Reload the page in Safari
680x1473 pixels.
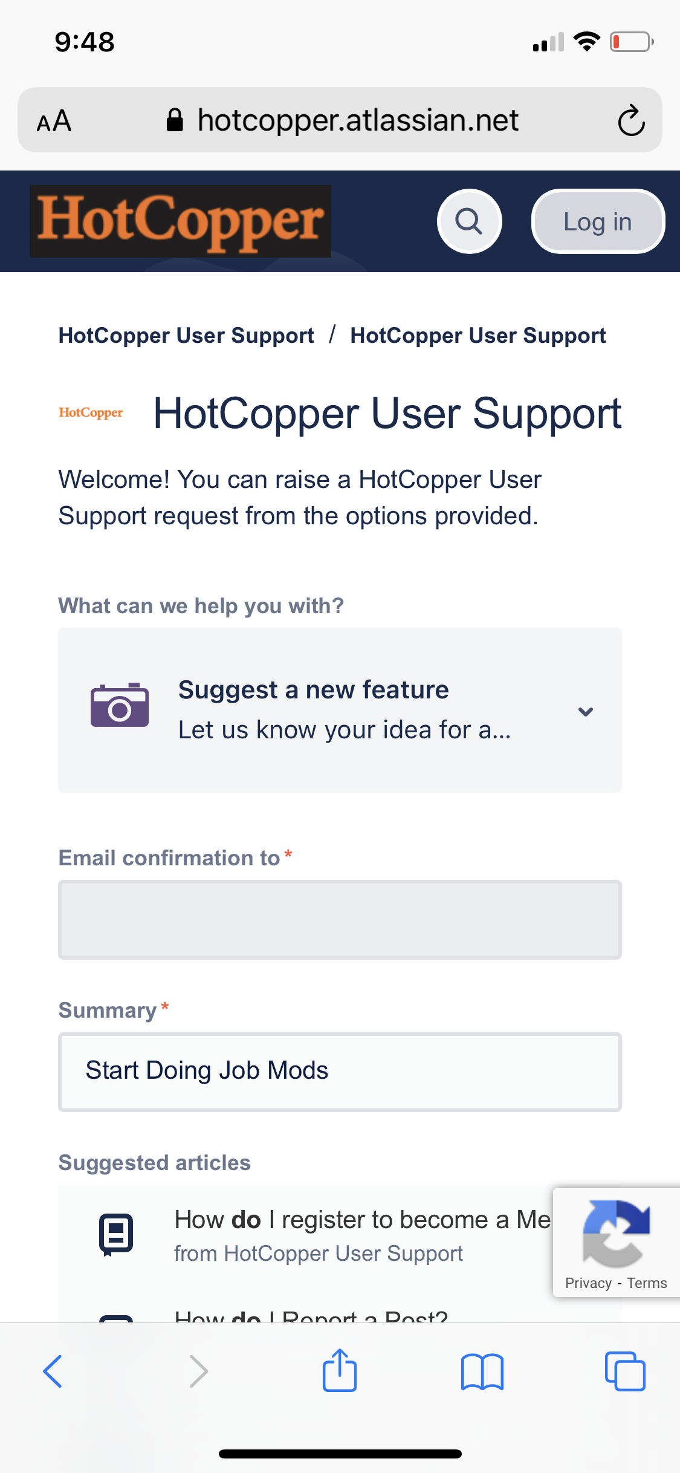pos(631,120)
